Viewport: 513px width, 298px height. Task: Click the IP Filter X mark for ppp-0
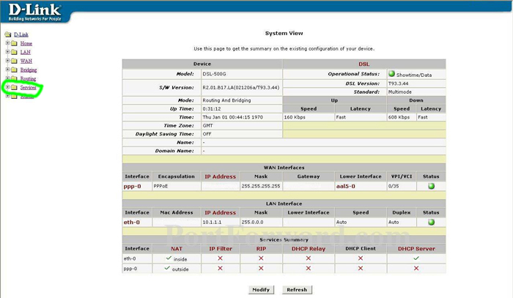220,268
